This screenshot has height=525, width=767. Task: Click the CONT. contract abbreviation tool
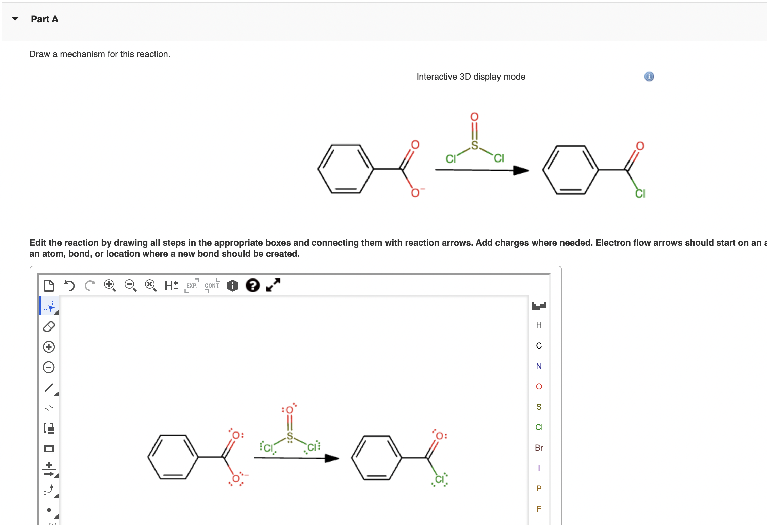pos(212,285)
